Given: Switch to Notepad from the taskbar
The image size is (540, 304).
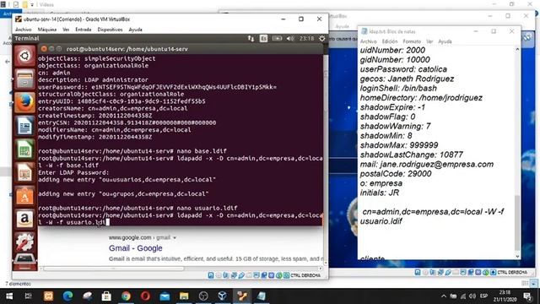Looking at the screenshot, I should click(x=262, y=296).
